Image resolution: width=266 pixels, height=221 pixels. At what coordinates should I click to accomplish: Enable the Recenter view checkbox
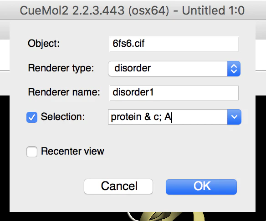click(x=32, y=152)
